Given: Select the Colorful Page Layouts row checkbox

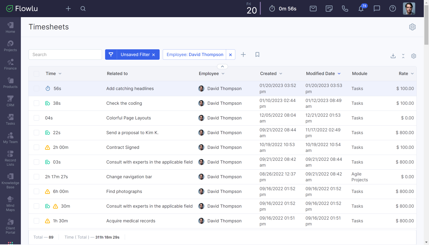Looking at the screenshot, I should [36, 118].
